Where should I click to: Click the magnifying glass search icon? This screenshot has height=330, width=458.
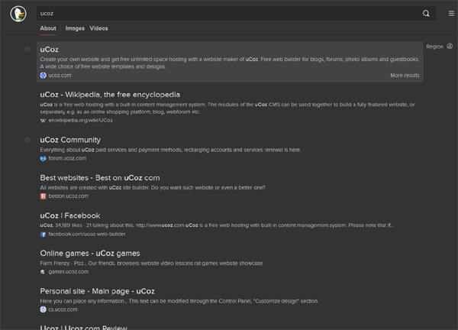click(426, 14)
